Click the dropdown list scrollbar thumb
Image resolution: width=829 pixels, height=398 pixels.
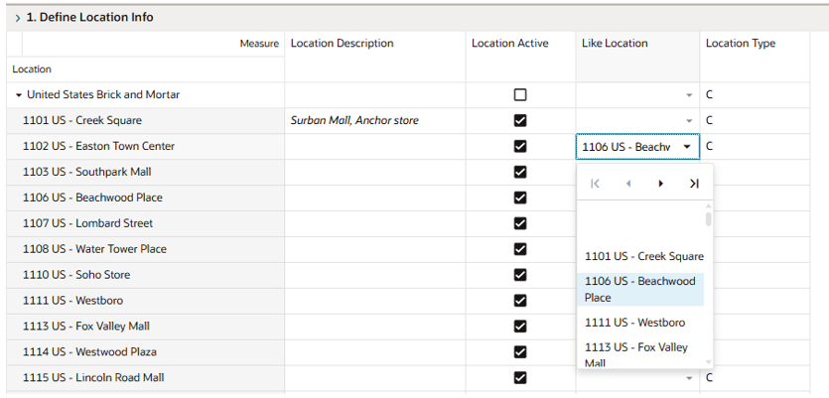(x=709, y=218)
